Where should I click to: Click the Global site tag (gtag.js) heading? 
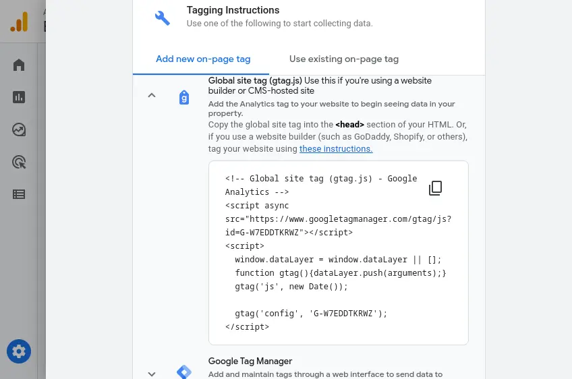tap(255, 81)
